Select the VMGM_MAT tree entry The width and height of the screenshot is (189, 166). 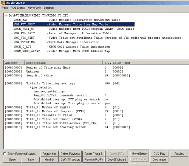tap(67, 20)
